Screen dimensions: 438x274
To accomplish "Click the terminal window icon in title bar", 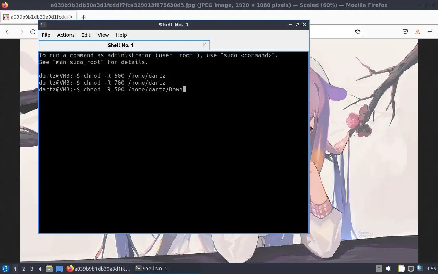I will coord(43,25).
